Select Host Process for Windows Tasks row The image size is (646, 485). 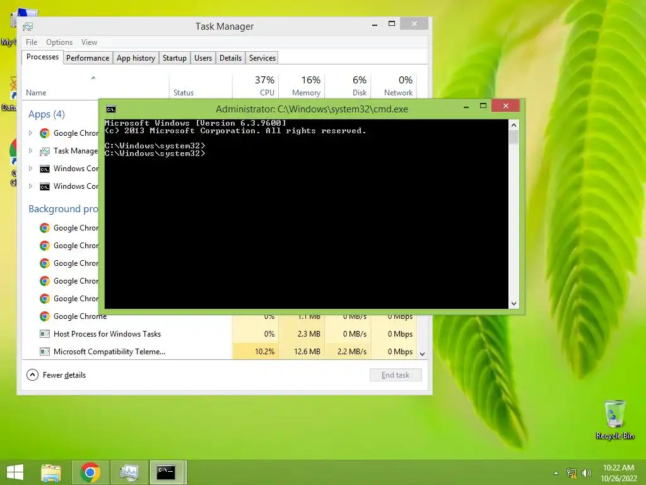tap(219, 333)
